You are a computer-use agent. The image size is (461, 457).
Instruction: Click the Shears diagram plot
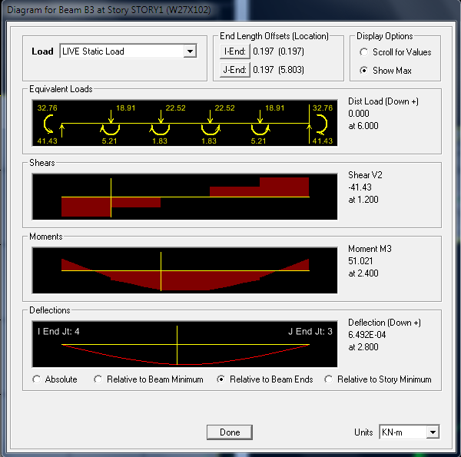[x=184, y=197]
